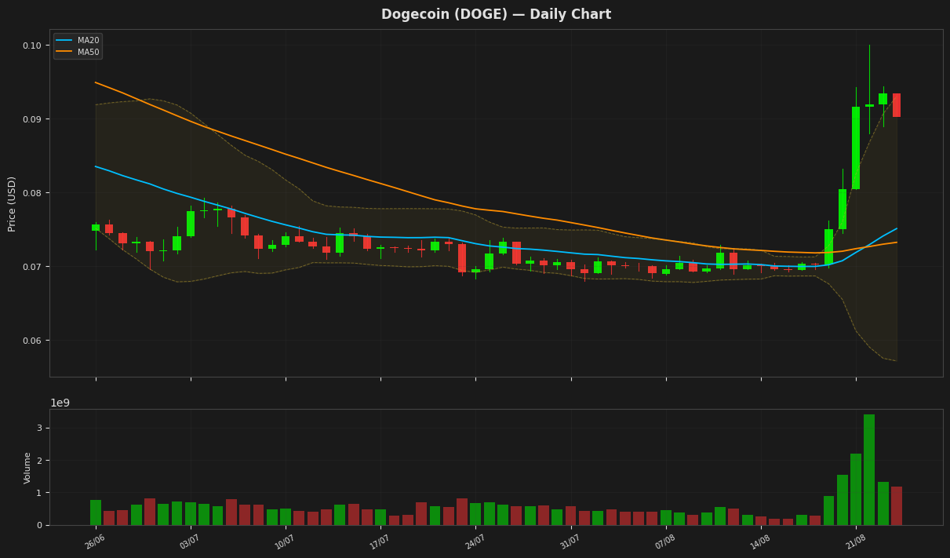Screen dimensions: 950x558
Task: Click the 0.09 price tick label
Action: tap(33, 119)
